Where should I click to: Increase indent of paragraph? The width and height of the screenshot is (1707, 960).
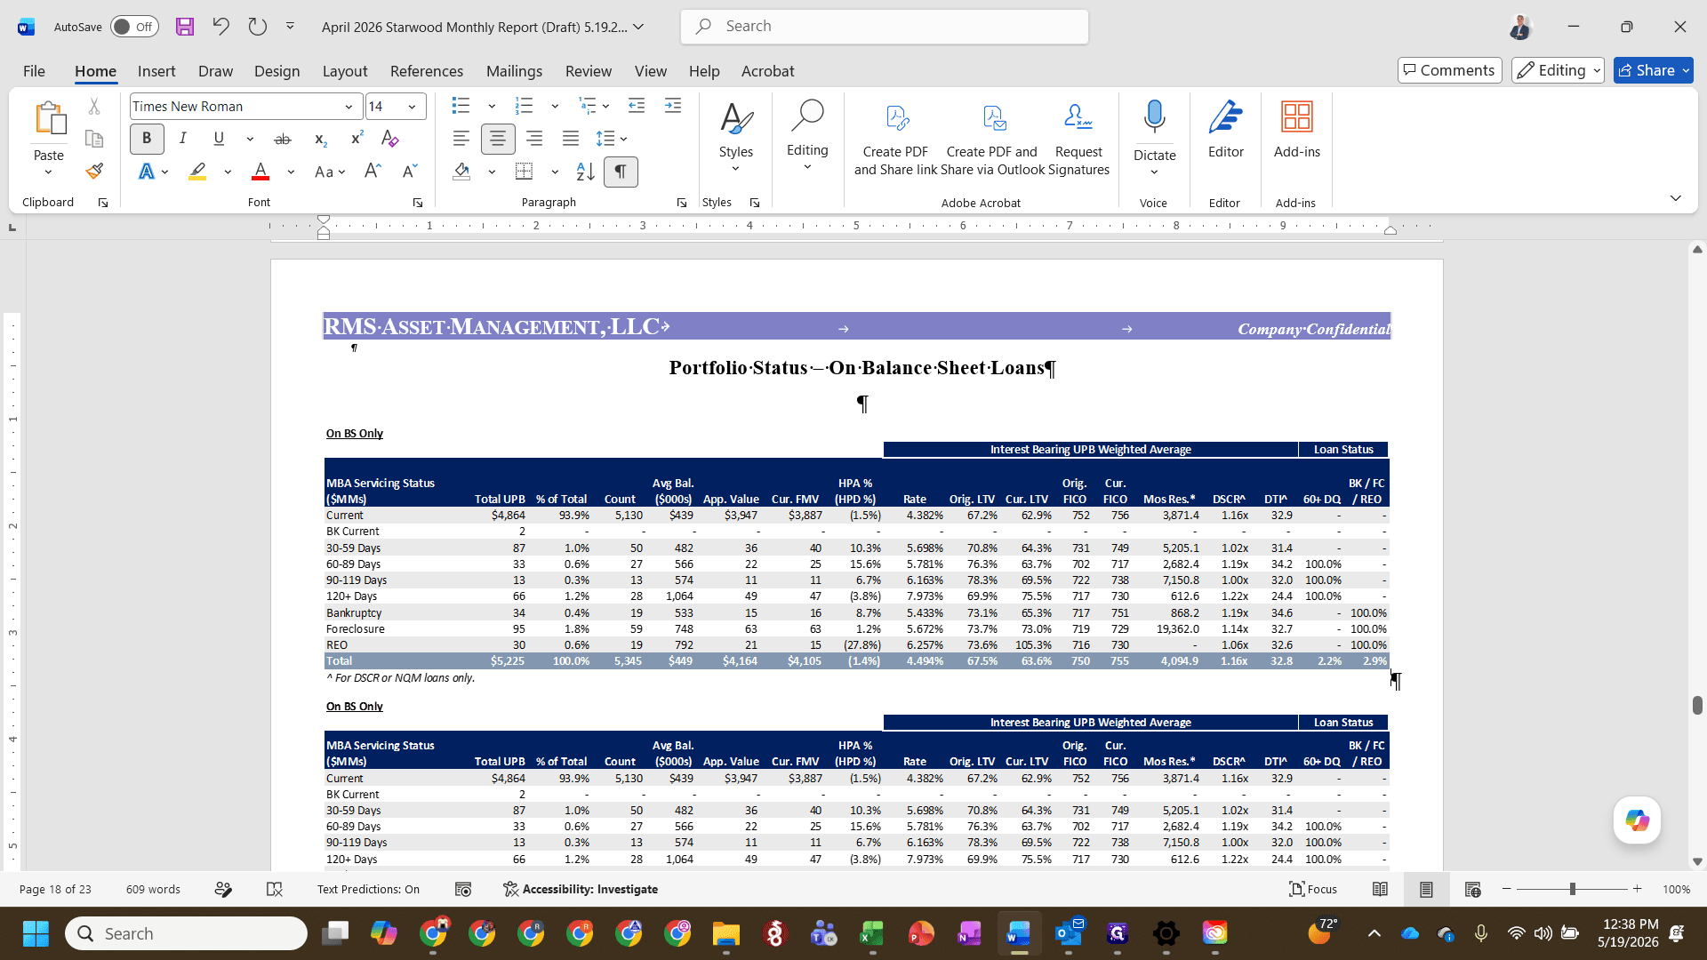[673, 106]
